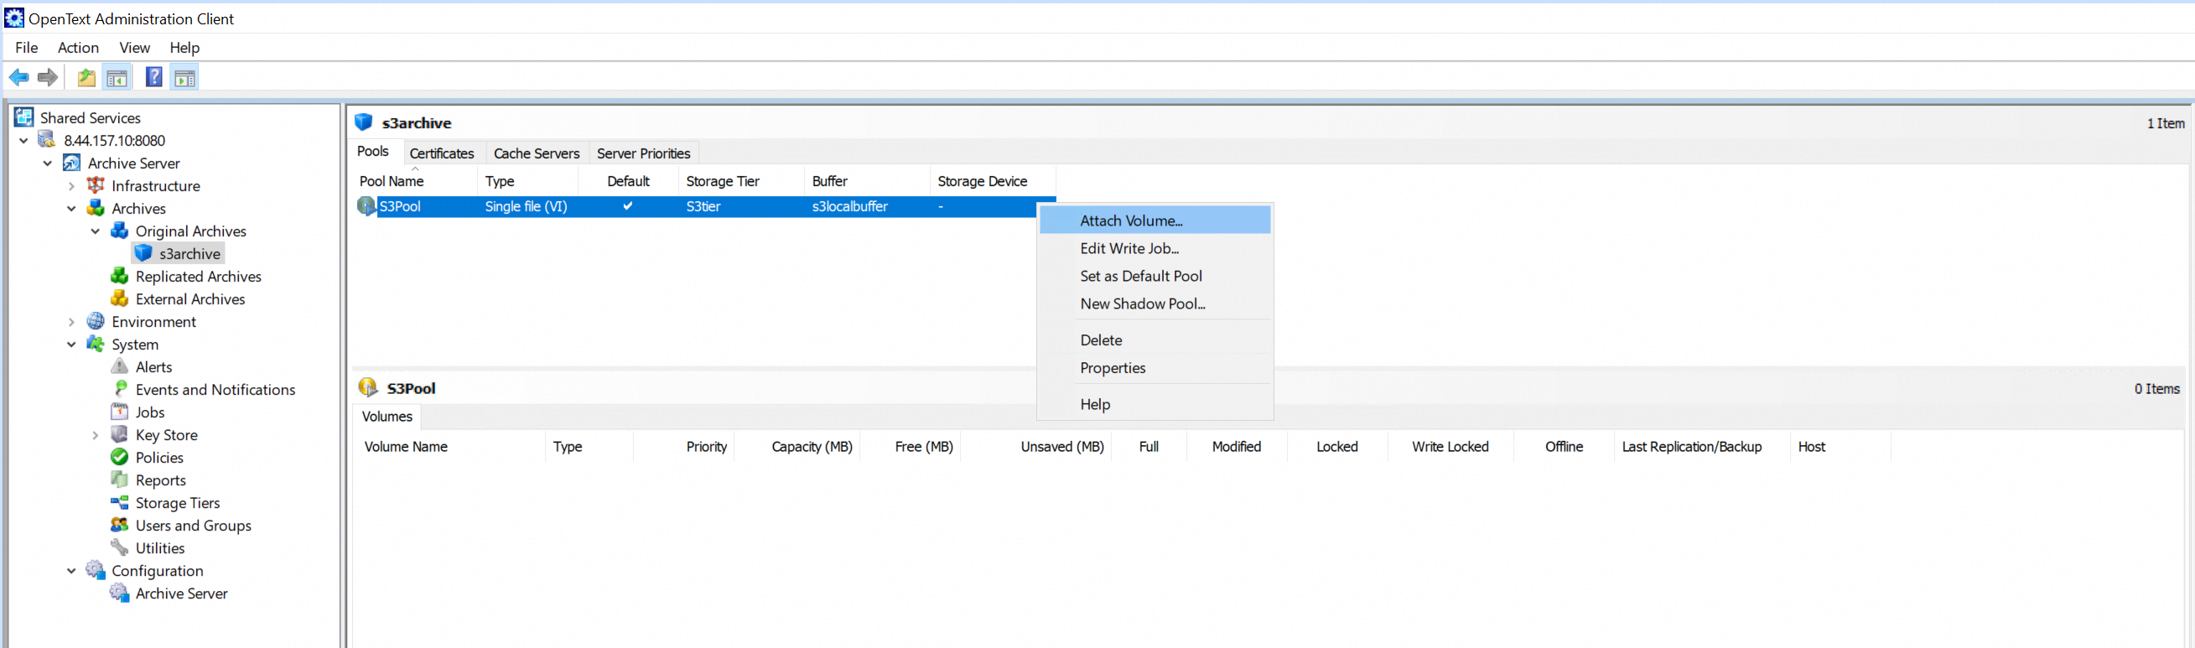Click the Up One Level folder icon
2195x648 pixels.
pyautogui.click(x=86, y=77)
